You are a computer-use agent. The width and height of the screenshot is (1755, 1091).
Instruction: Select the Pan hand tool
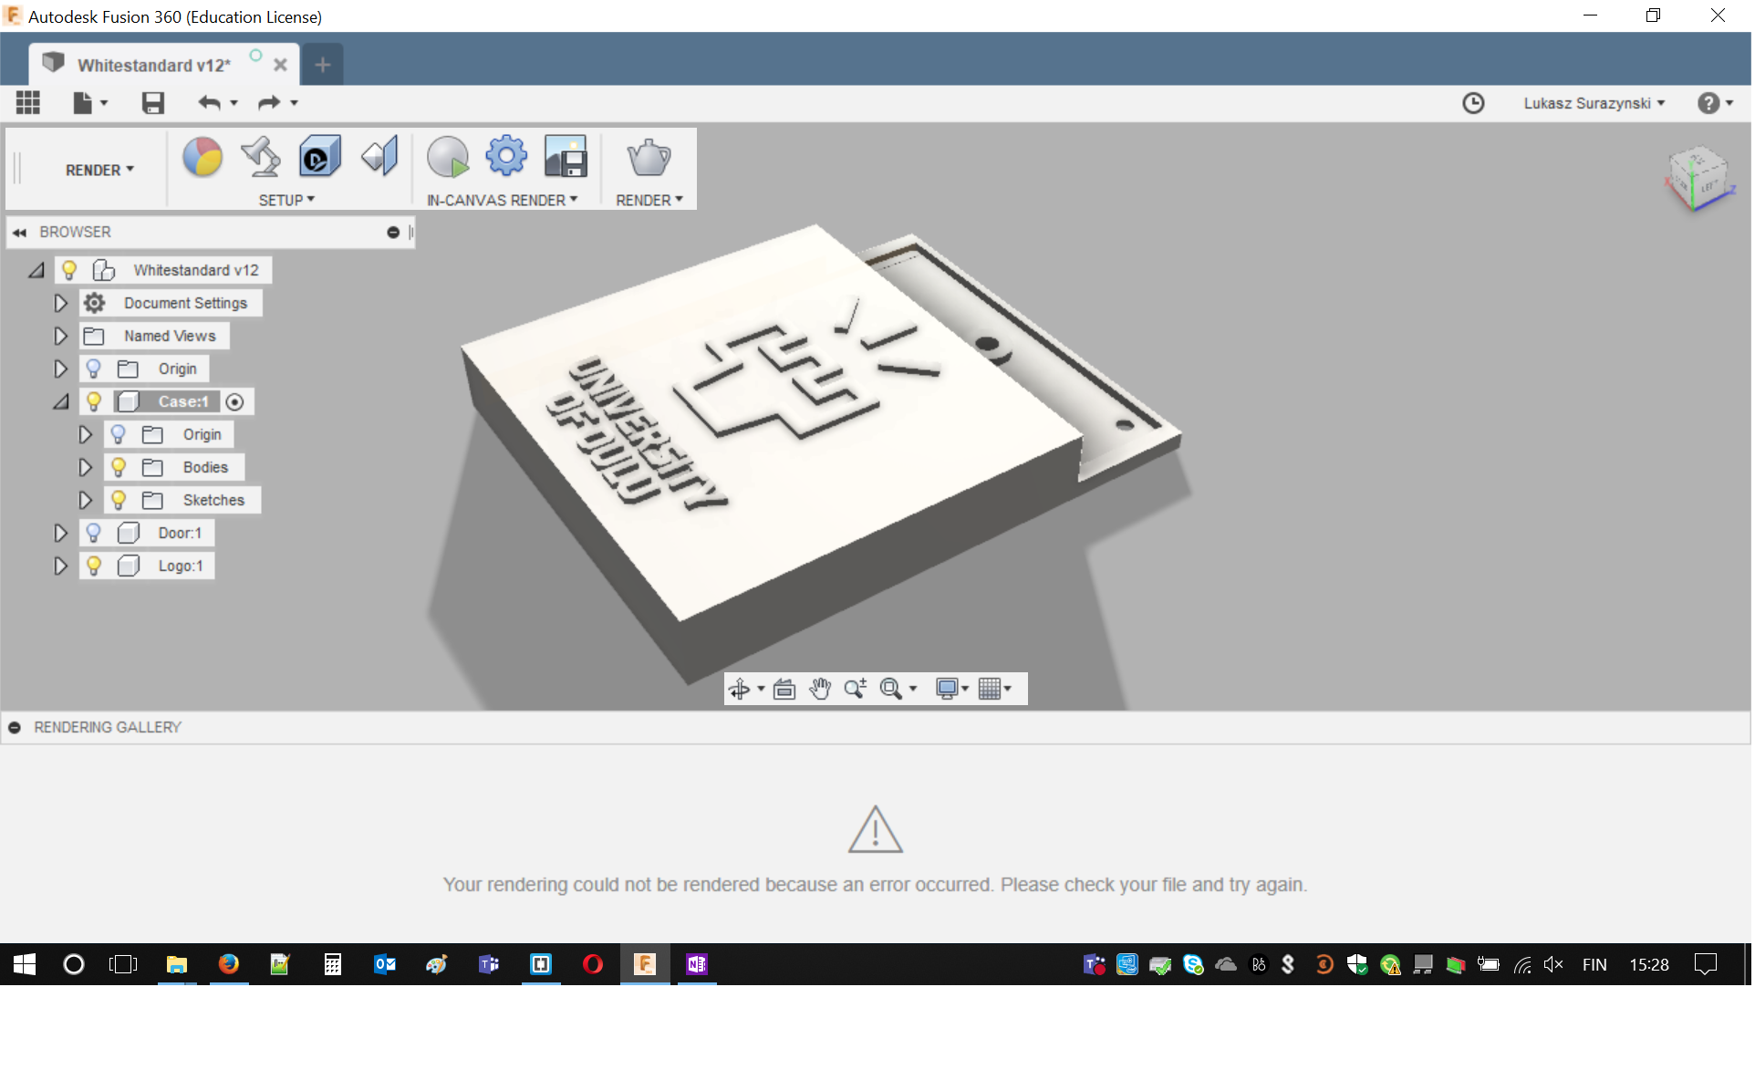[x=820, y=690]
